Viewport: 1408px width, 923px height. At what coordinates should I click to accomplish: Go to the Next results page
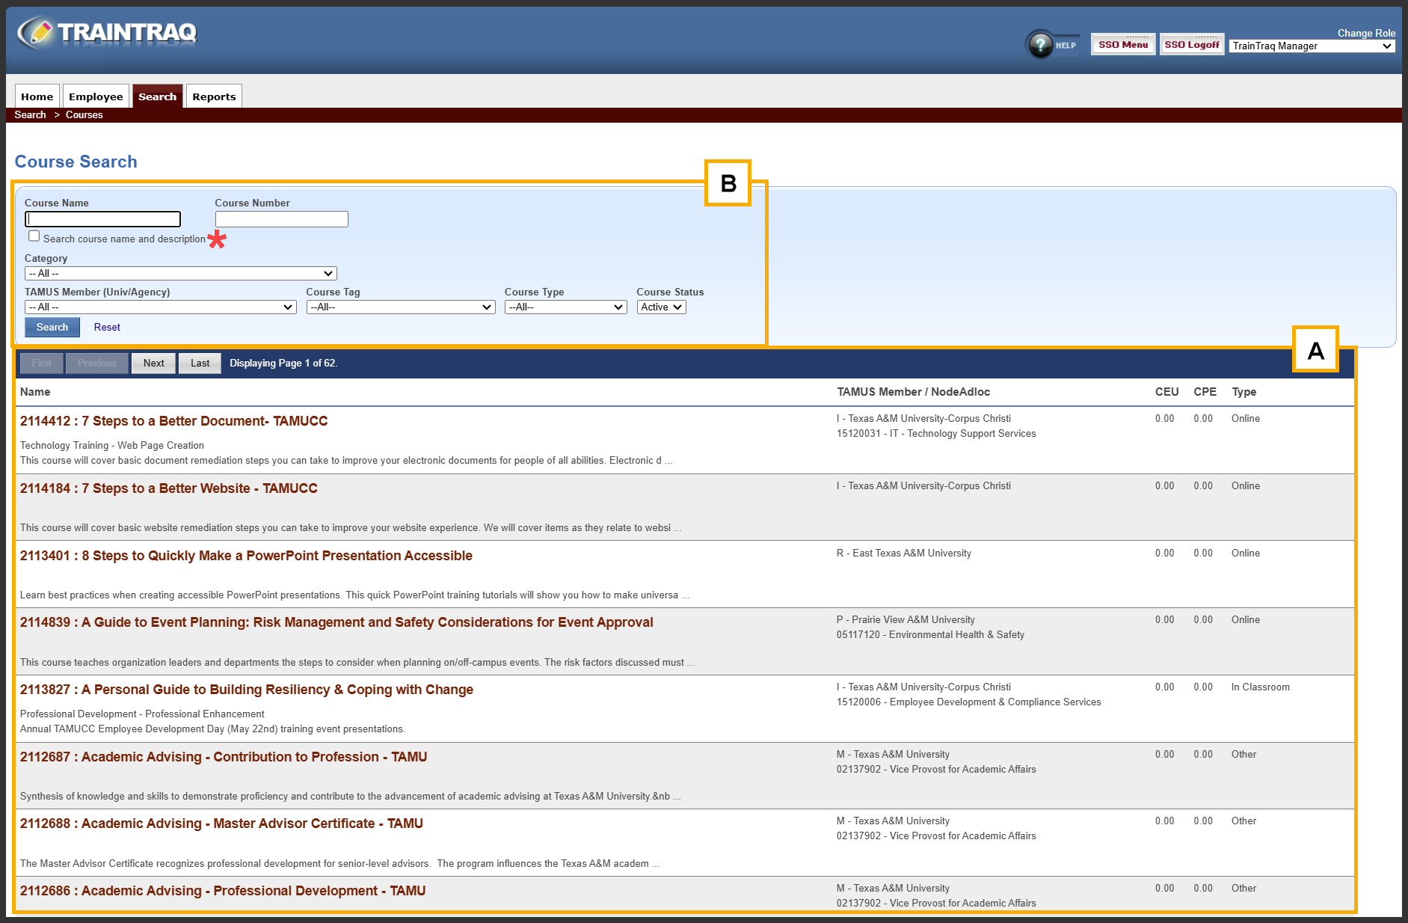153,364
